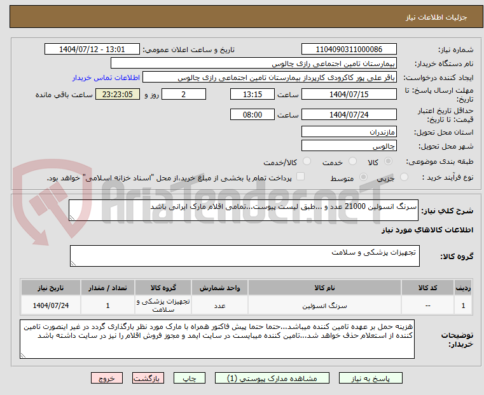Select the کالا radio button

click(x=389, y=161)
